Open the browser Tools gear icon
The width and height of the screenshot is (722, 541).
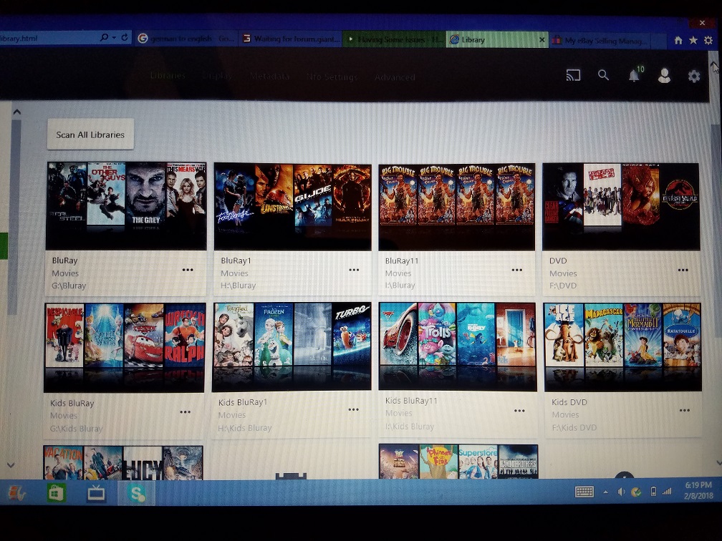click(x=708, y=41)
